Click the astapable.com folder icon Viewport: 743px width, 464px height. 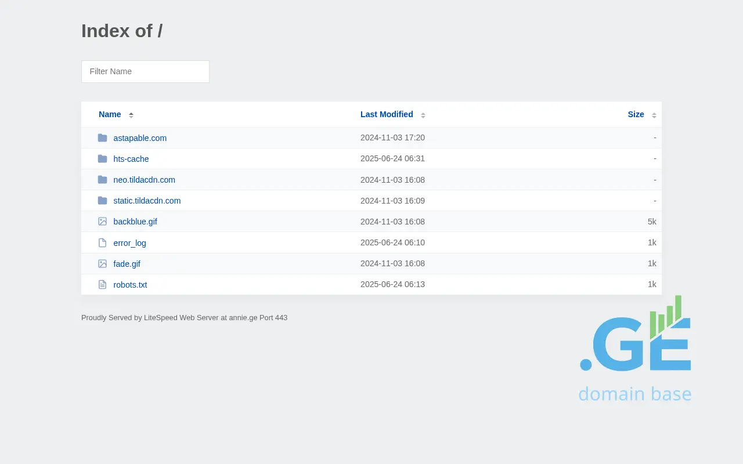pos(103,138)
